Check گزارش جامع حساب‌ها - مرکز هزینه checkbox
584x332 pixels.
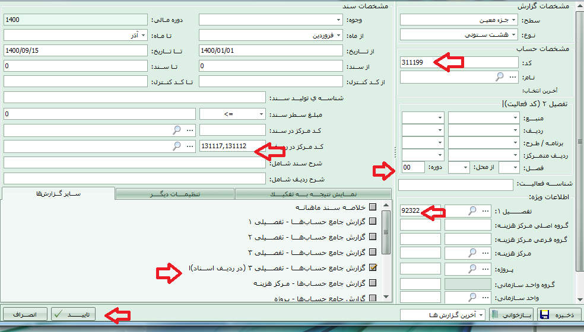click(x=373, y=283)
